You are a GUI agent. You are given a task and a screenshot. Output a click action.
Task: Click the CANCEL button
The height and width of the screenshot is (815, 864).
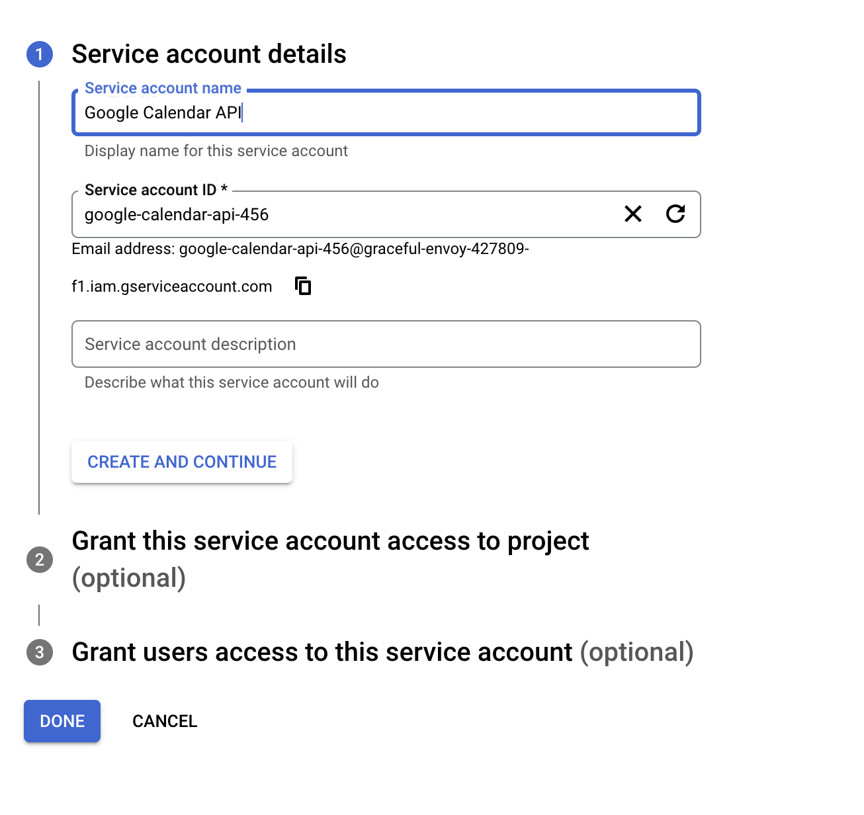165,721
